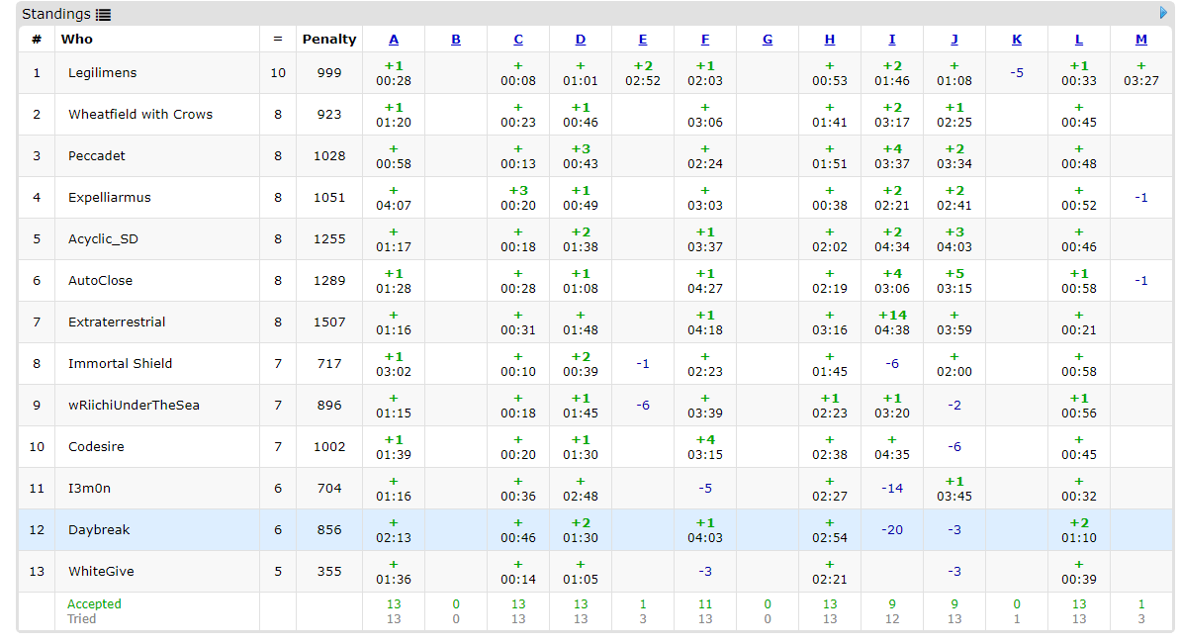Open problem F header link
Viewport: 1179px width, 644px height.
(705, 40)
